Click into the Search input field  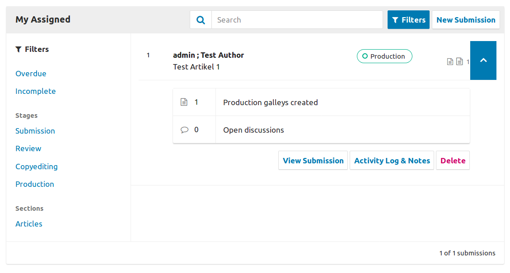click(x=297, y=20)
